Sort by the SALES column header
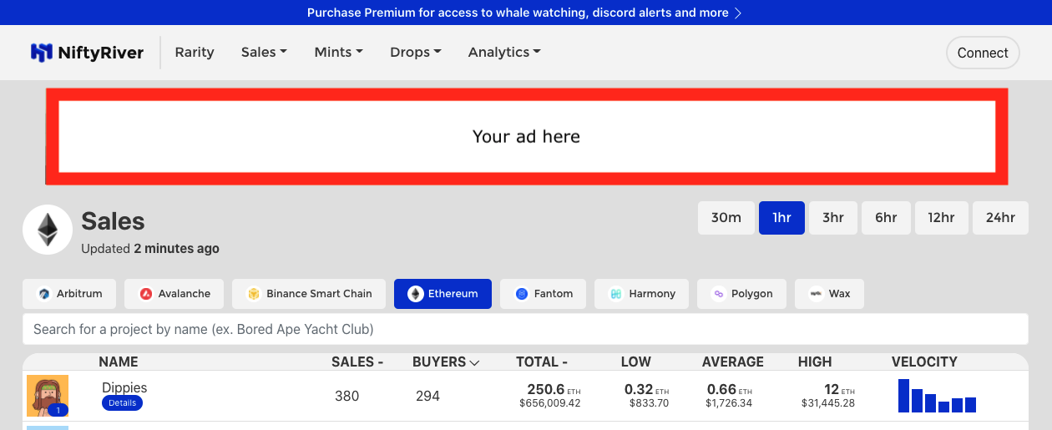1052x430 pixels. point(357,362)
